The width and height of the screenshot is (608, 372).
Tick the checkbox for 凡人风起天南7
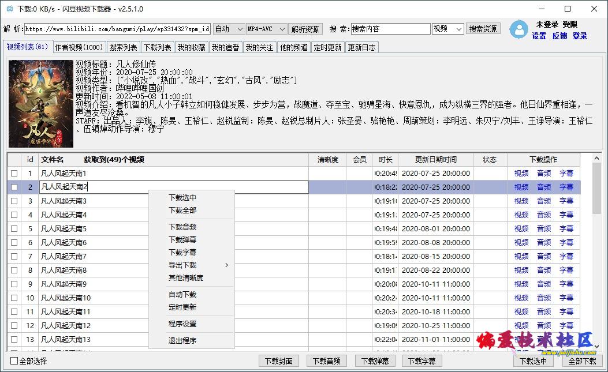tap(14, 257)
